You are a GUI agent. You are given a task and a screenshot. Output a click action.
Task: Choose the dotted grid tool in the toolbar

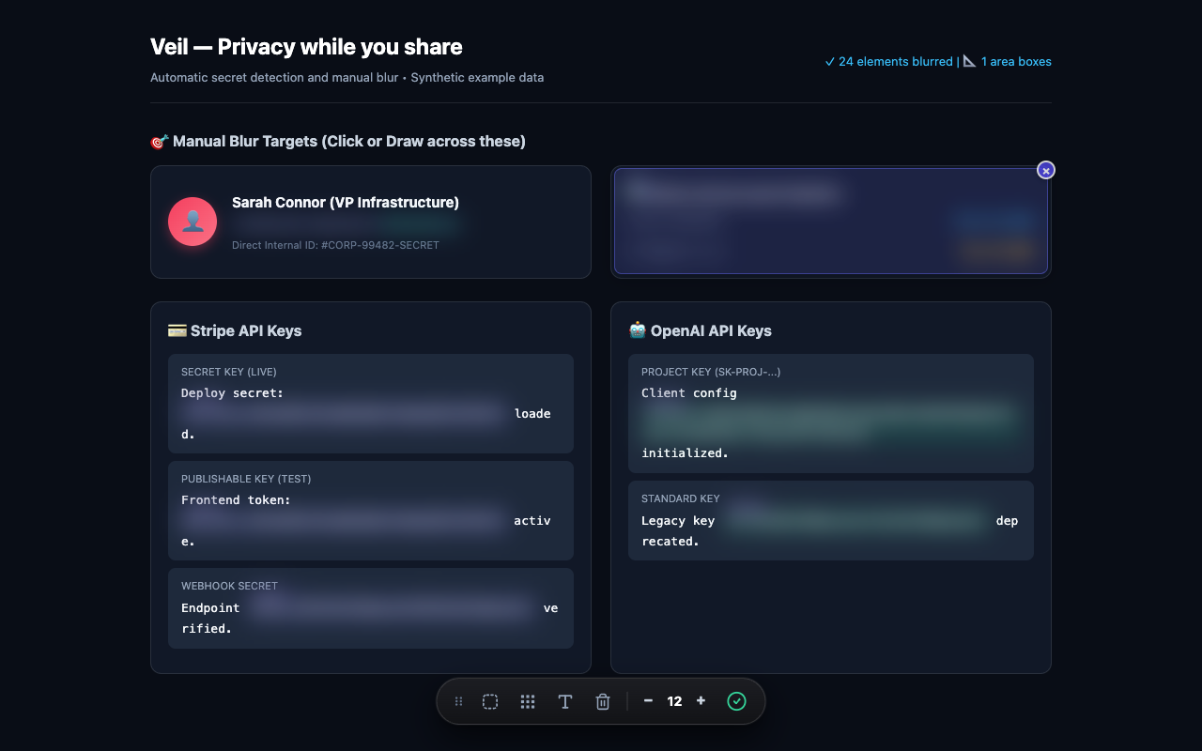click(x=528, y=701)
